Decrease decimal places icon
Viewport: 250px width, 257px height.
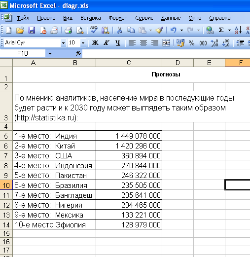pos(226,43)
